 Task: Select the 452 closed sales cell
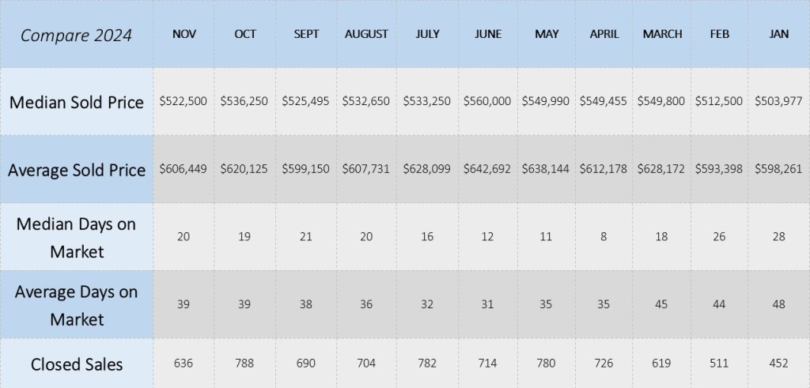tap(779, 364)
